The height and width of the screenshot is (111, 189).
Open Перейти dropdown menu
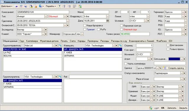(x=51, y=6)
